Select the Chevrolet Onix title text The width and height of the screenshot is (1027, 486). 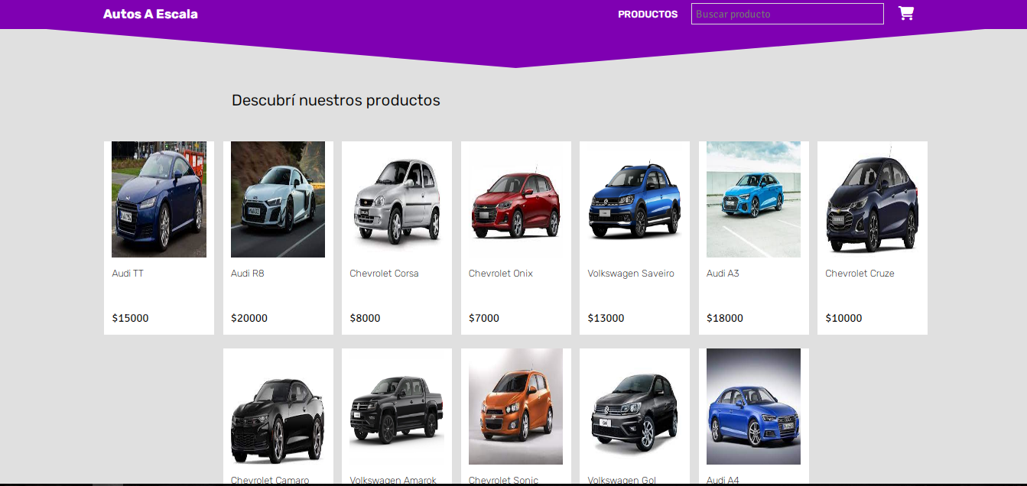pyautogui.click(x=500, y=274)
